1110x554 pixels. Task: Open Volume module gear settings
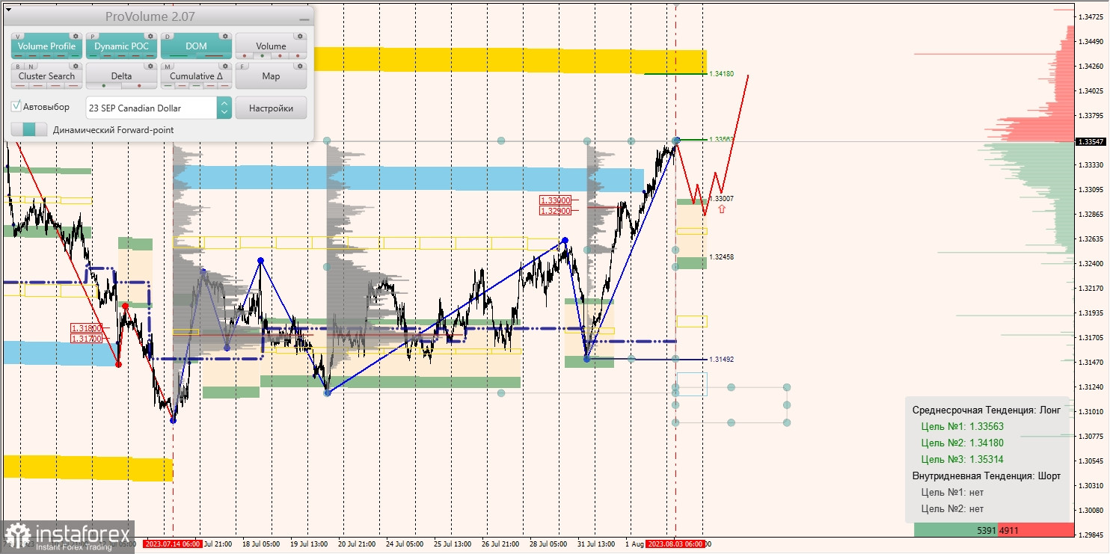299,36
